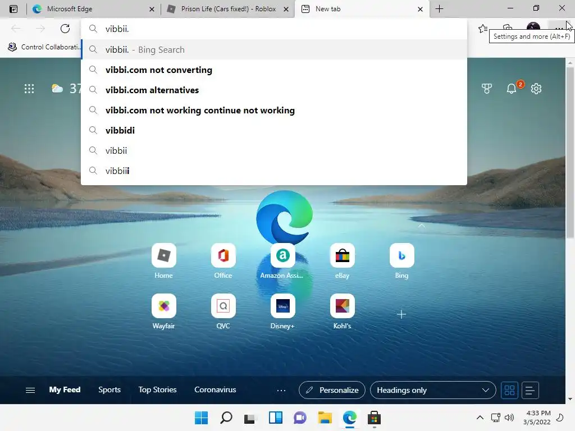Choose 'vibbii' search suggestion
Screen dimensions: 575x431
pos(274,150)
